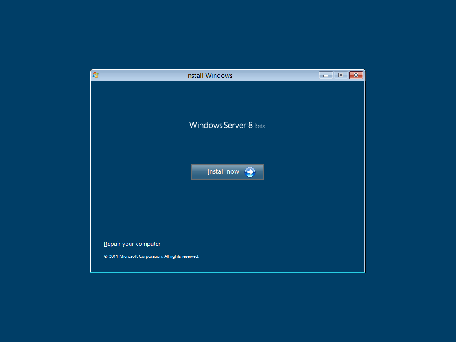The height and width of the screenshot is (342, 456).
Task: Close the Install Windows dialog
Action: point(356,75)
